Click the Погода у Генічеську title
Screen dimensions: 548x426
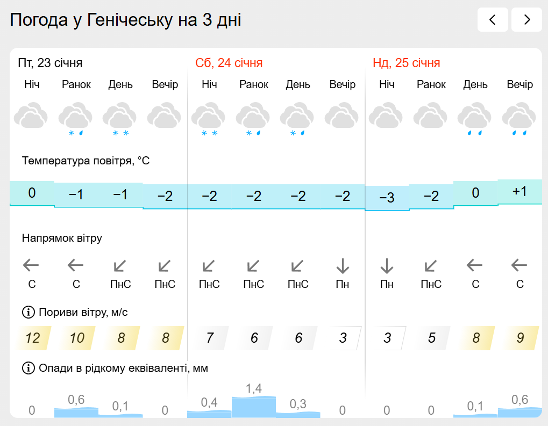tap(126, 20)
